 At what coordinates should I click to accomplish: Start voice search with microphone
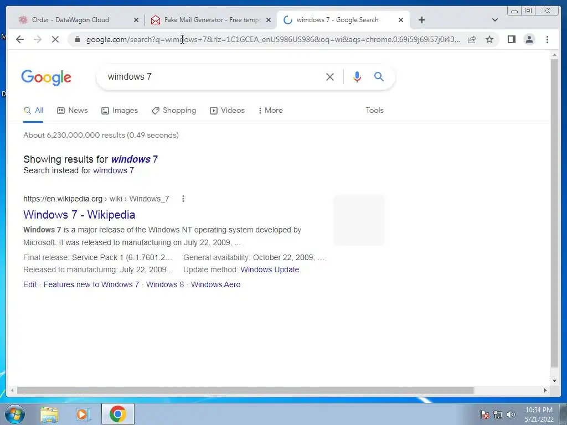pyautogui.click(x=357, y=76)
